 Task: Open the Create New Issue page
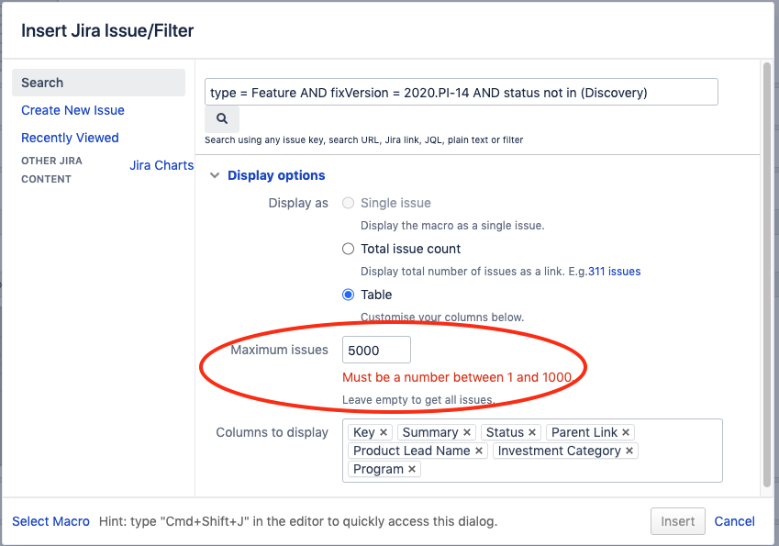click(72, 109)
